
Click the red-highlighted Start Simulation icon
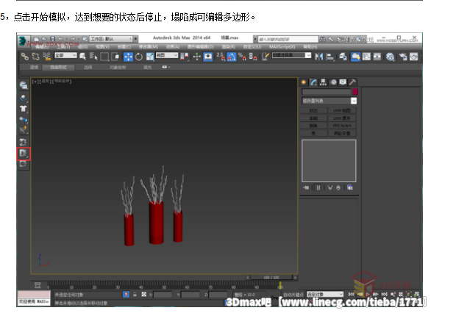[24, 153]
